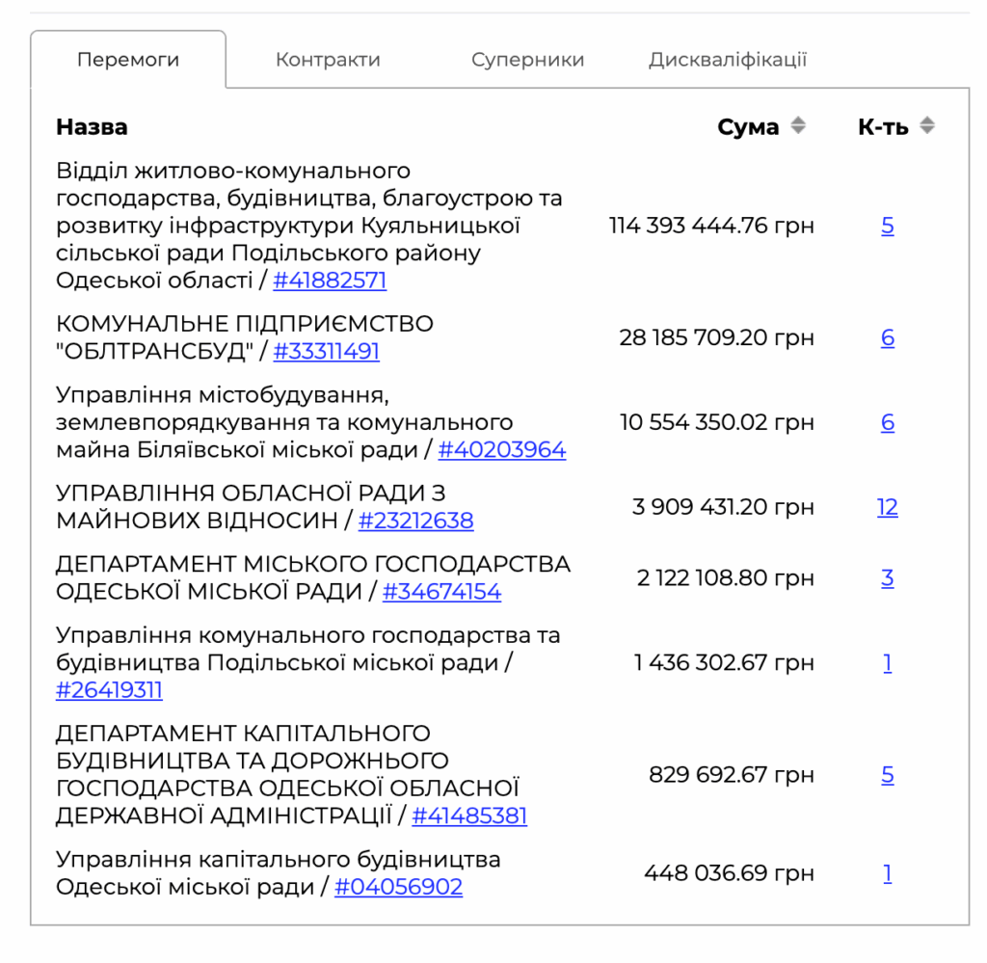Viewport: 987px width, 963px height.
Task: Open link #33311491 for ОБЛТРАНСБУД
Action: [326, 351]
